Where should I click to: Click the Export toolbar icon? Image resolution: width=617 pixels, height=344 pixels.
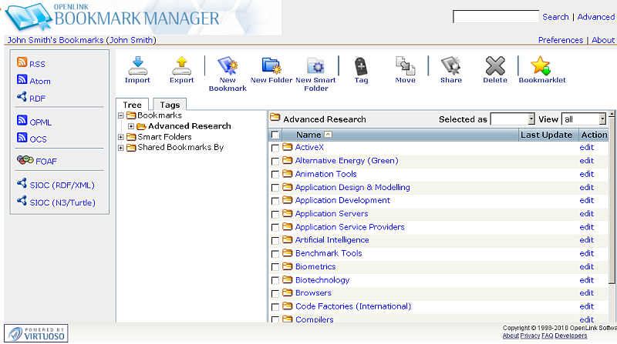(x=181, y=66)
